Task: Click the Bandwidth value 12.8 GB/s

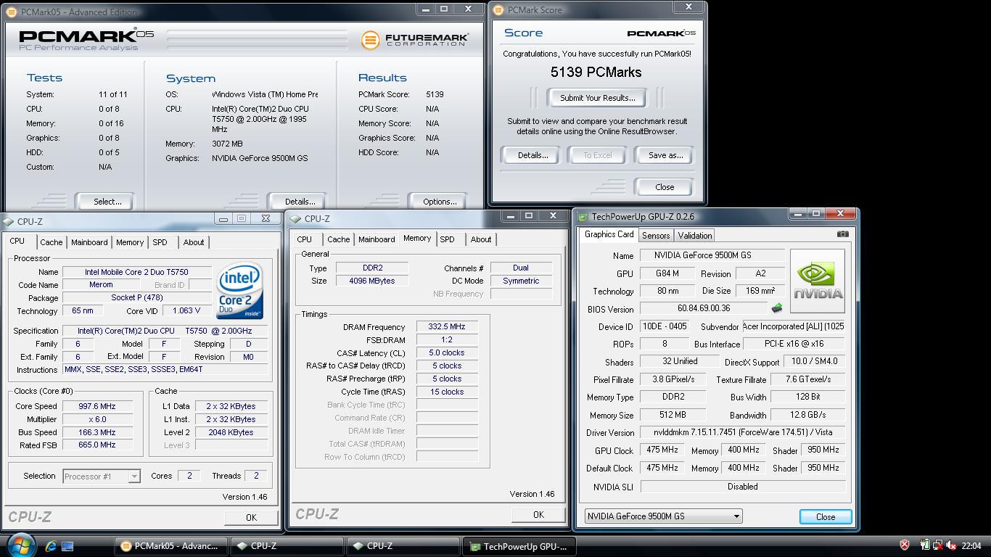Action: pyautogui.click(x=807, y=416)
